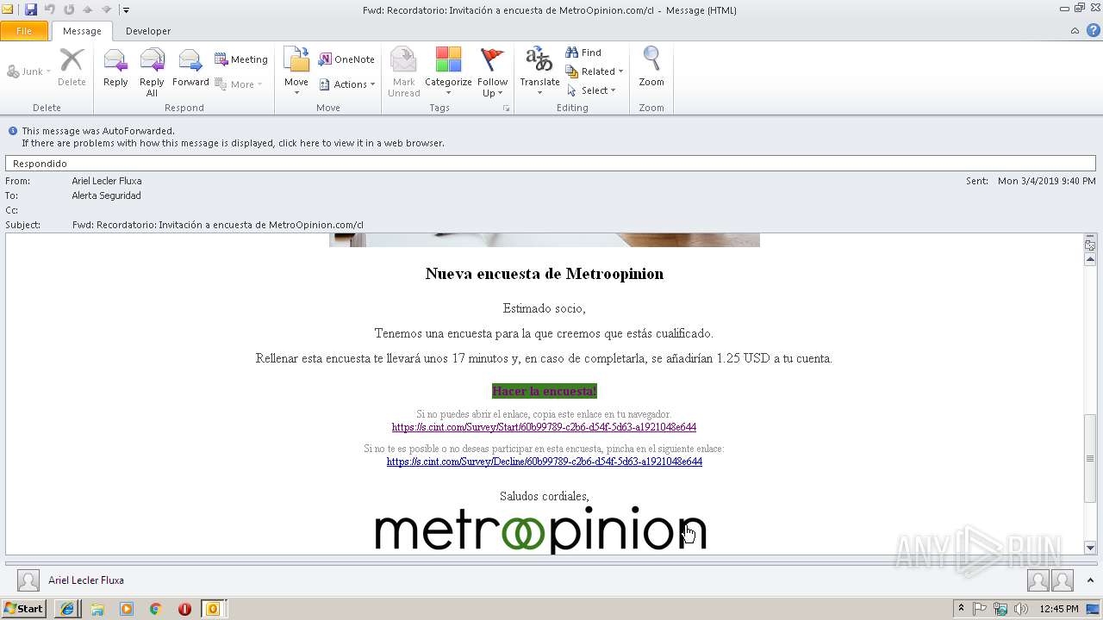Minimize the ribbon chevron
This screenshot has height=620, width=1103.
point(1075,31)
